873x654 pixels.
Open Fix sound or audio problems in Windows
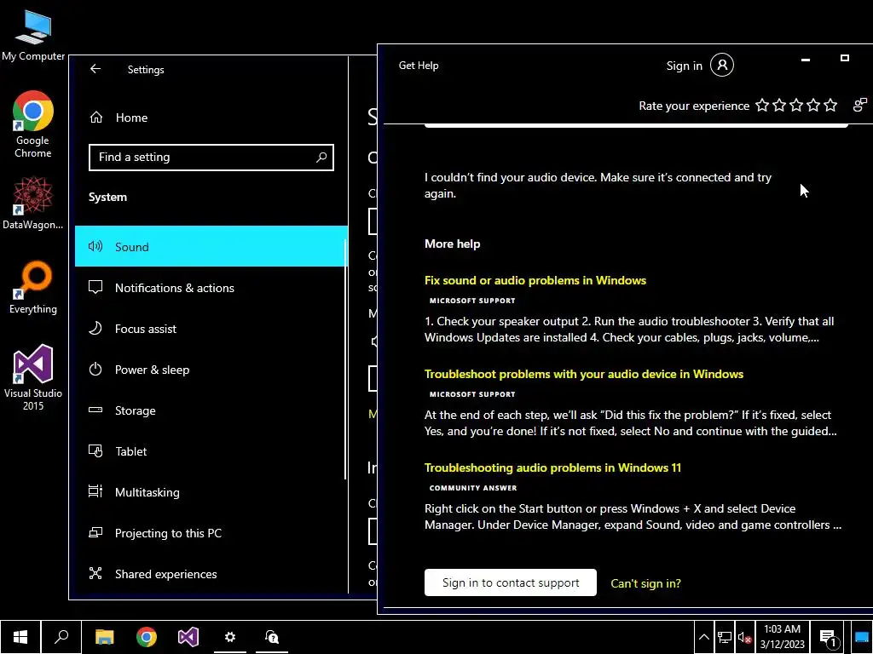coord(535,280)
